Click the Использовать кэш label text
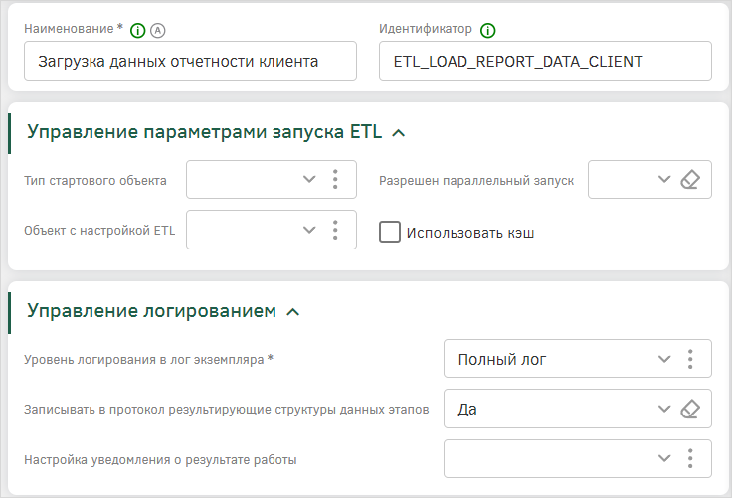 (x=470, y=233)
